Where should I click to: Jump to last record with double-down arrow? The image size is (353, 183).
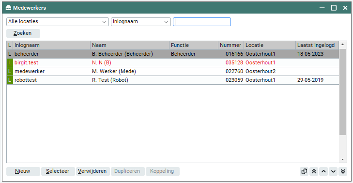[x=343, y=171]
